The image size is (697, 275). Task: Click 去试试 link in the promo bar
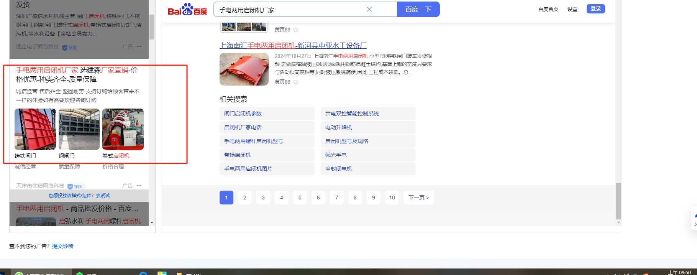coord(103,196)
